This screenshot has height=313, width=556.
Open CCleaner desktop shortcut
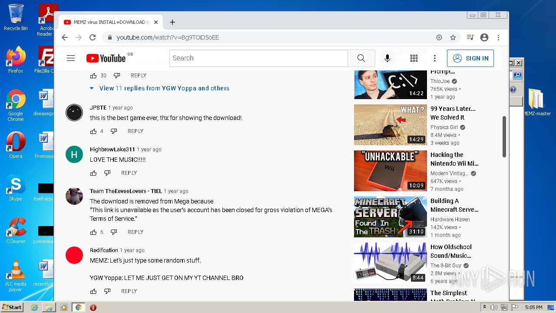(16, 230)
